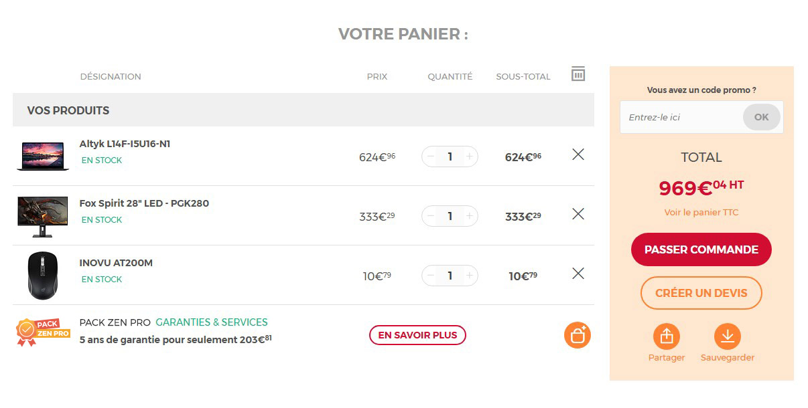Open the EN SAVOIR PLUS details

click(x=417, y=335)
